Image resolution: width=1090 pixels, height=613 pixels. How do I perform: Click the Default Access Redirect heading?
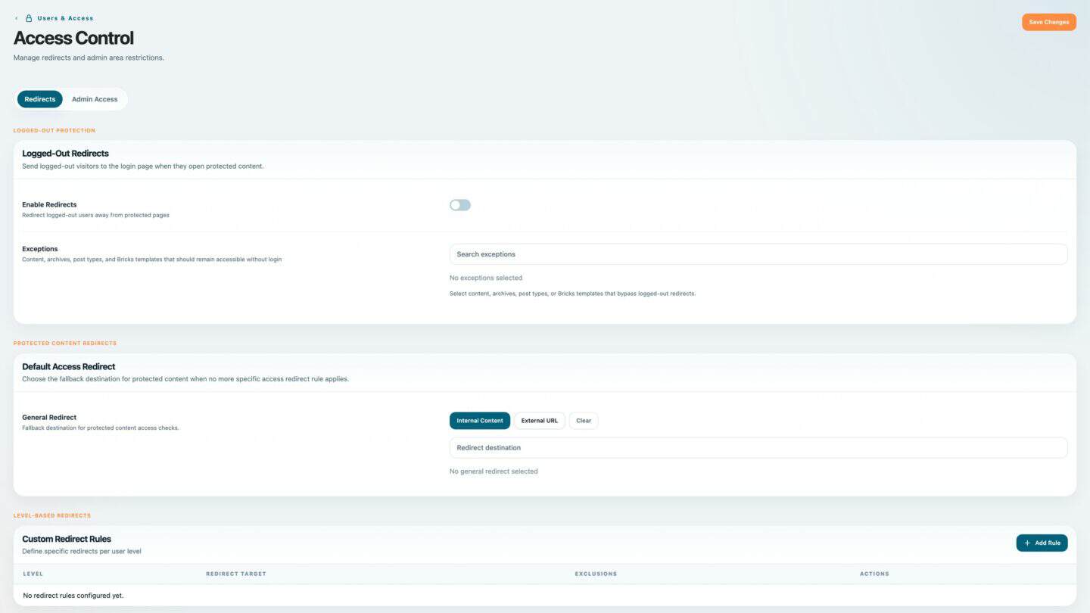[x=69, y=366]
